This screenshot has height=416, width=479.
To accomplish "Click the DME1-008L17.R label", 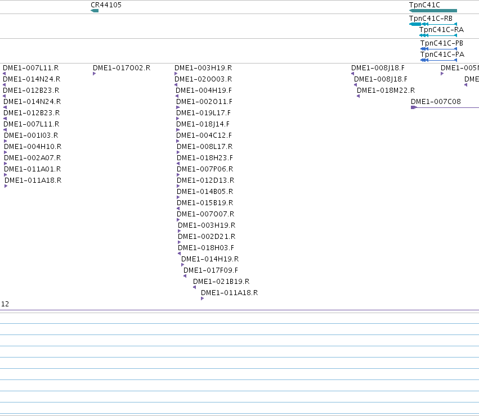I will pos(205,147).
